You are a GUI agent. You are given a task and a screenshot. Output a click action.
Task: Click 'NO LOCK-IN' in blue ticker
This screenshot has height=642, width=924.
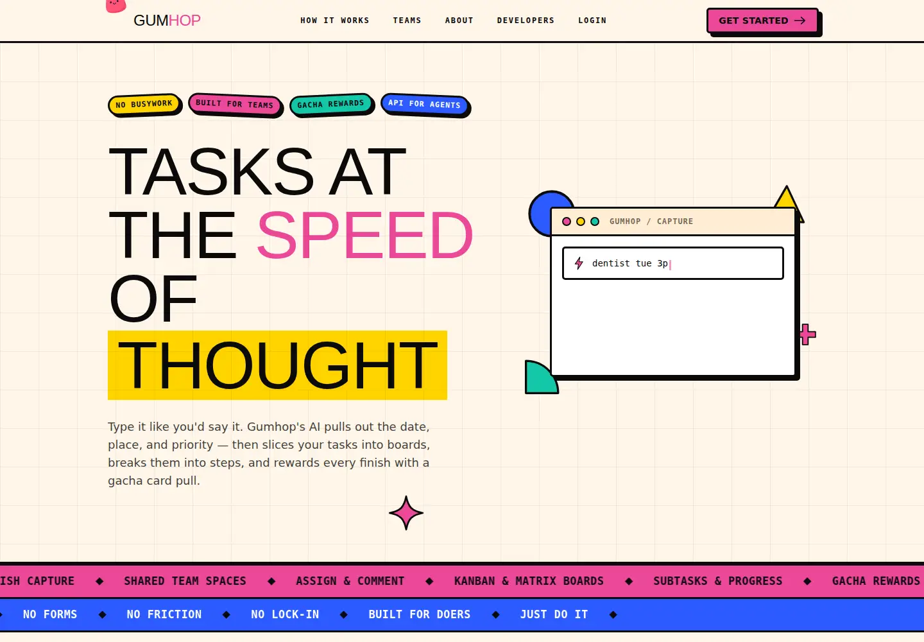285,614
